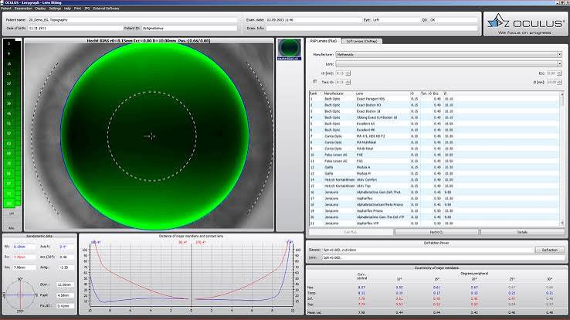Click the Rh value in Keratometric data
This screenshot has height=320, width=570.
[x=25, y=246]
